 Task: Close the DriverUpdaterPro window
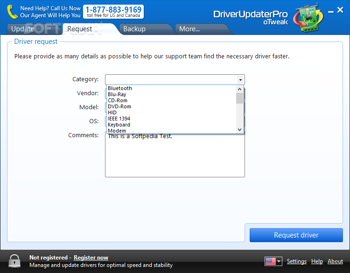coord(340,10)
